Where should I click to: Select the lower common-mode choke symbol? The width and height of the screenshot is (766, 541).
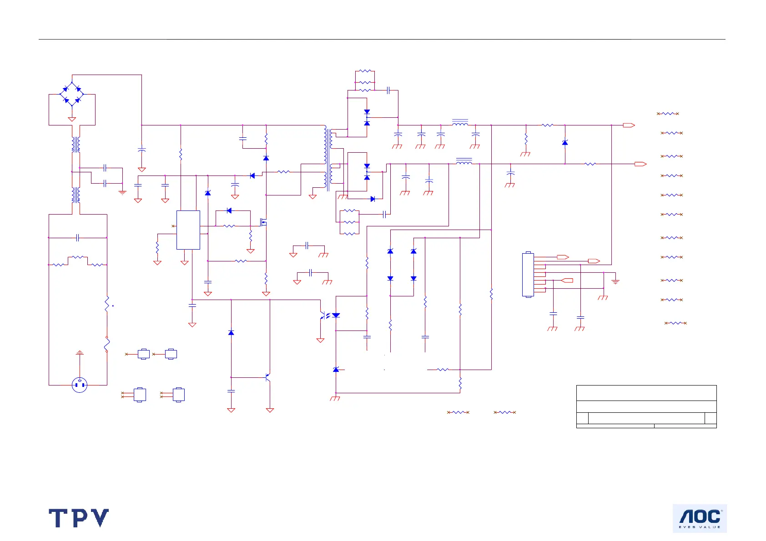[76, 195]
